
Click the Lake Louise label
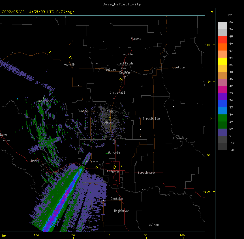(x=5, y=137)
